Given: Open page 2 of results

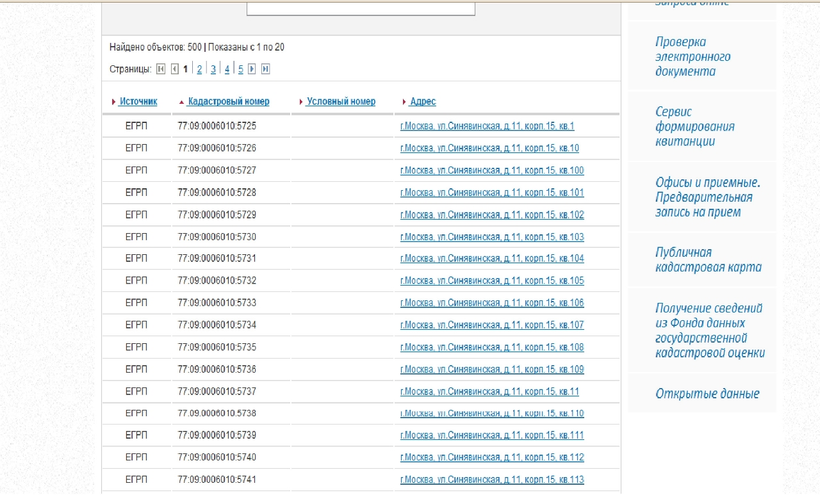Looking at the screenshot, I should (x=199, y=69).
